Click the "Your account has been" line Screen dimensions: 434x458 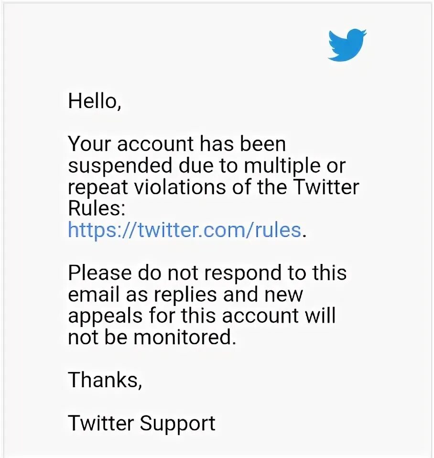click(x=177, y=143)
